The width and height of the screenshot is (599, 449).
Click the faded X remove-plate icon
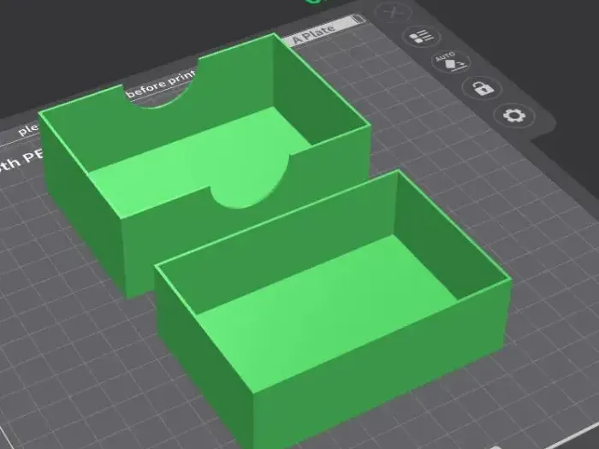394,12
